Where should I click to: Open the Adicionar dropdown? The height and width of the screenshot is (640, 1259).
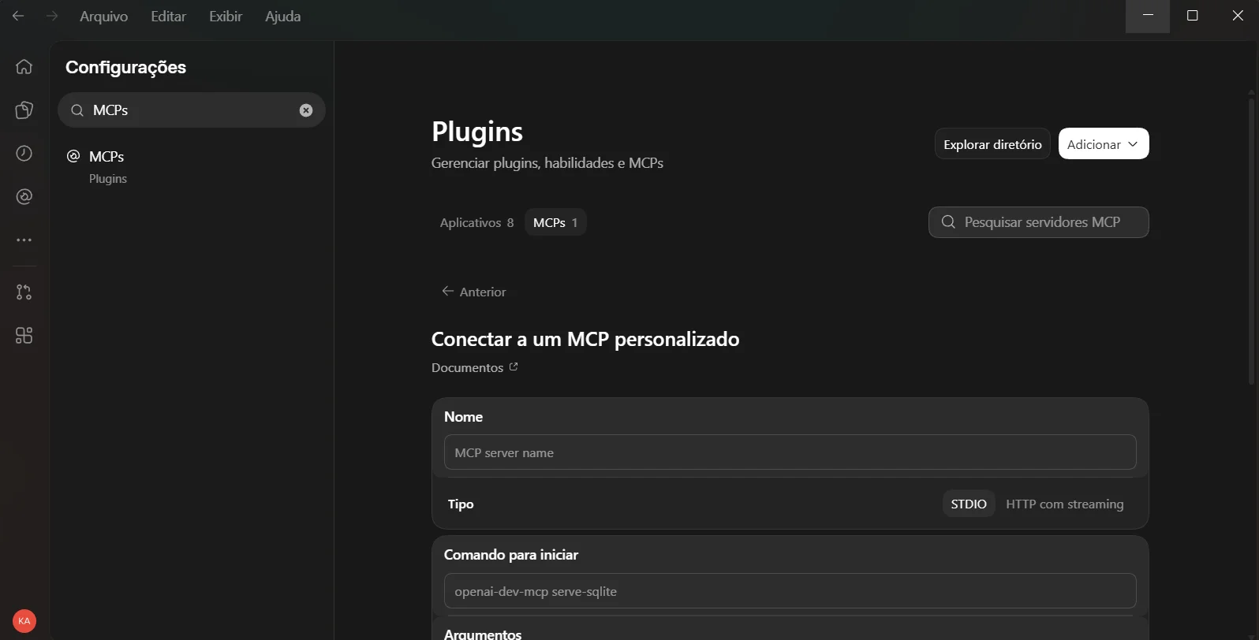(x=1104, y=144)
